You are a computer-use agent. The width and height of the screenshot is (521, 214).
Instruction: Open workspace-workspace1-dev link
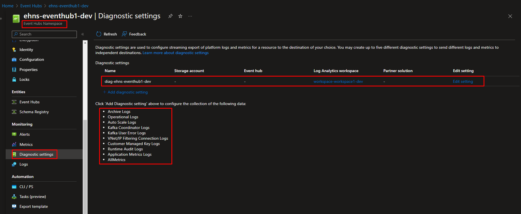coord(338,81)
